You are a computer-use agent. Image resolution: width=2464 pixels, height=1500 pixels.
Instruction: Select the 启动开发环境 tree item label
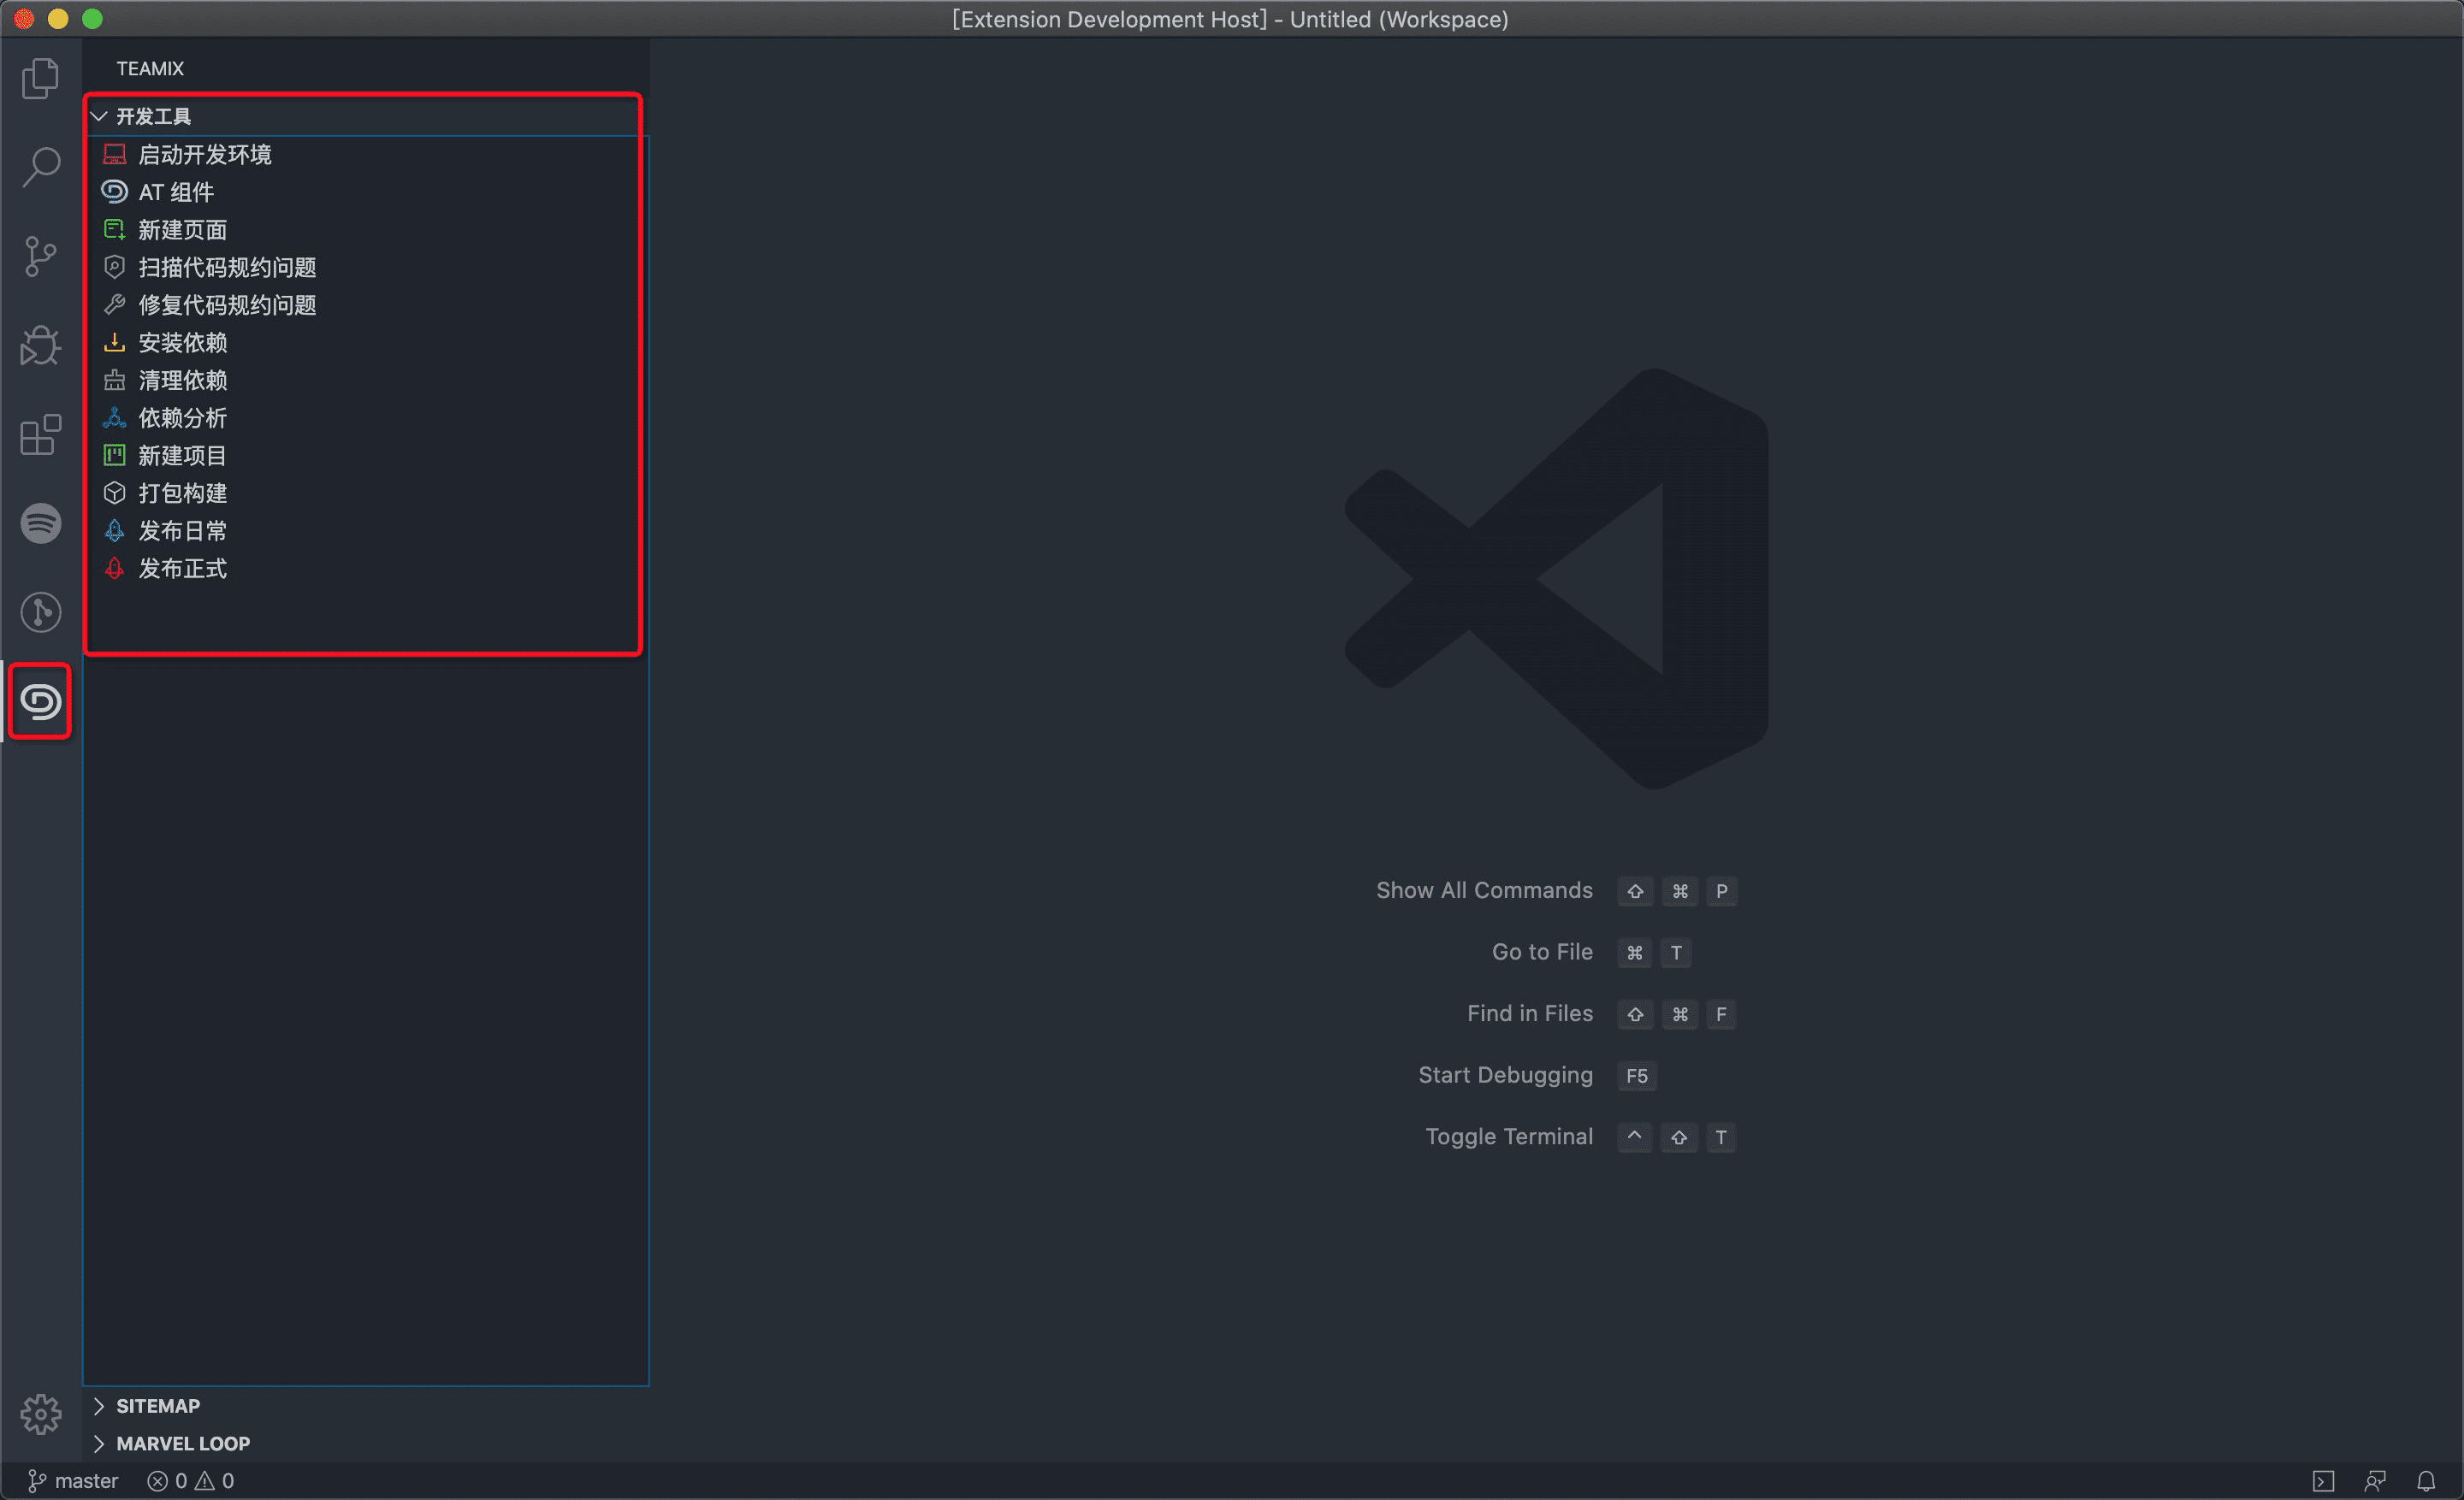pyautogui.click(x=205, y=155)
